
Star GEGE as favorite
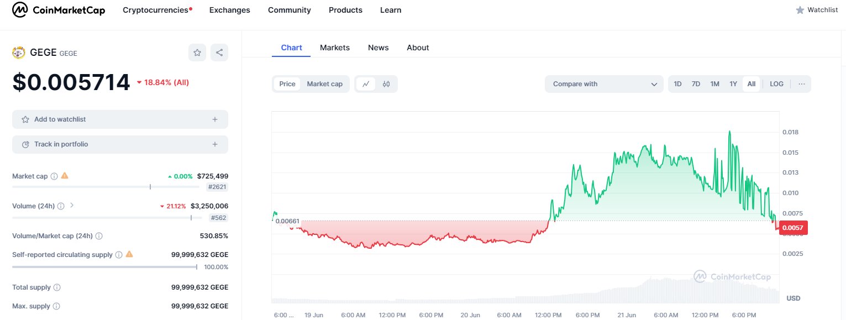pyautogui.click(x=197, y=53)
